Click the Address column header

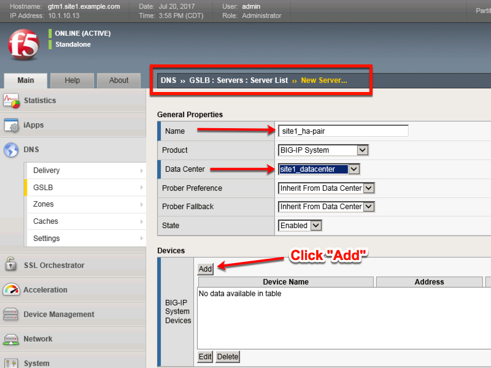tap(429, 282)
